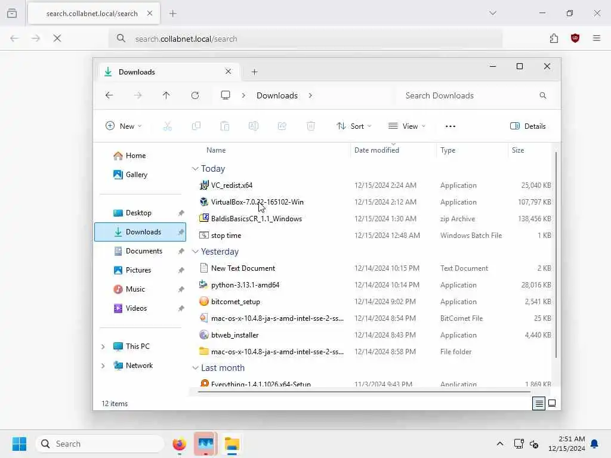
Task: Open the Sort dropdown
Action: tap(354, 126)
